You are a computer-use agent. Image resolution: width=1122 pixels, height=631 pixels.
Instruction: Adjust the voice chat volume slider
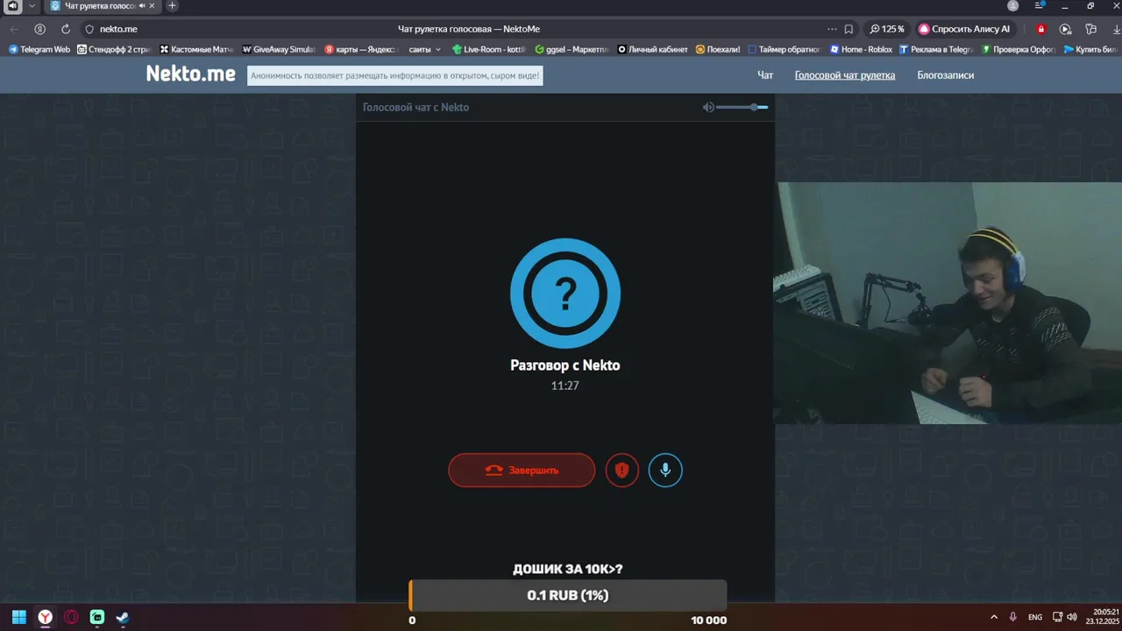coord(742,107)
